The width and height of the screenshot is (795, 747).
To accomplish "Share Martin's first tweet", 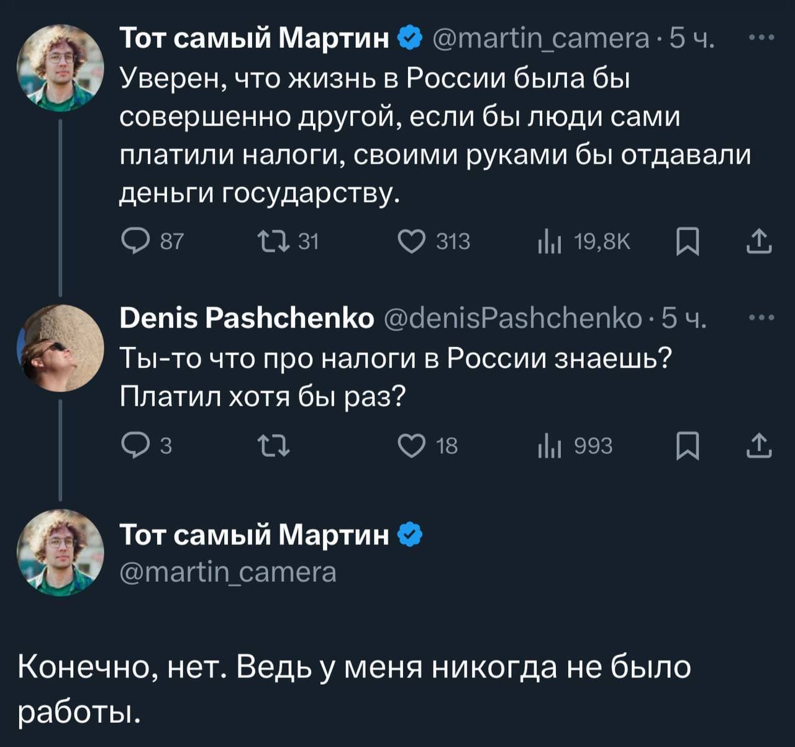I will (x=759, y=241).
